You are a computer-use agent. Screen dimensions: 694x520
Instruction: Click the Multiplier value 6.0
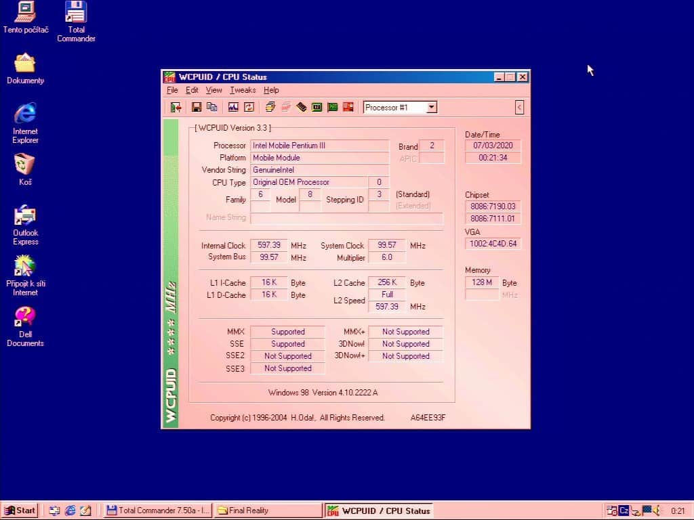pyautogui.click(x=387, y=257)
